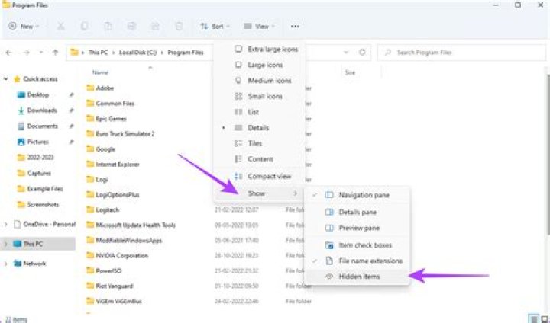Screen dimensions: 550x323
Task: Open Desktop in Quick access
Action: [x=38, y=94]
